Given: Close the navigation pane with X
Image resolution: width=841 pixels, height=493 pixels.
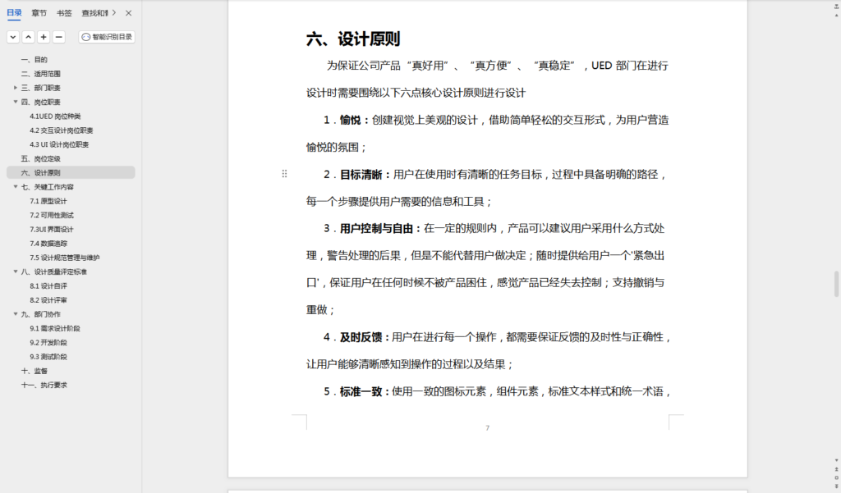Looking at the screenshot, I should pos(129,13).
